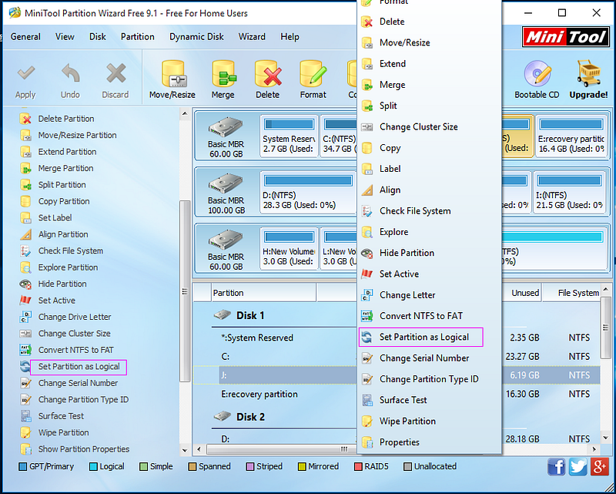Open the General menu

pos(25,37)
